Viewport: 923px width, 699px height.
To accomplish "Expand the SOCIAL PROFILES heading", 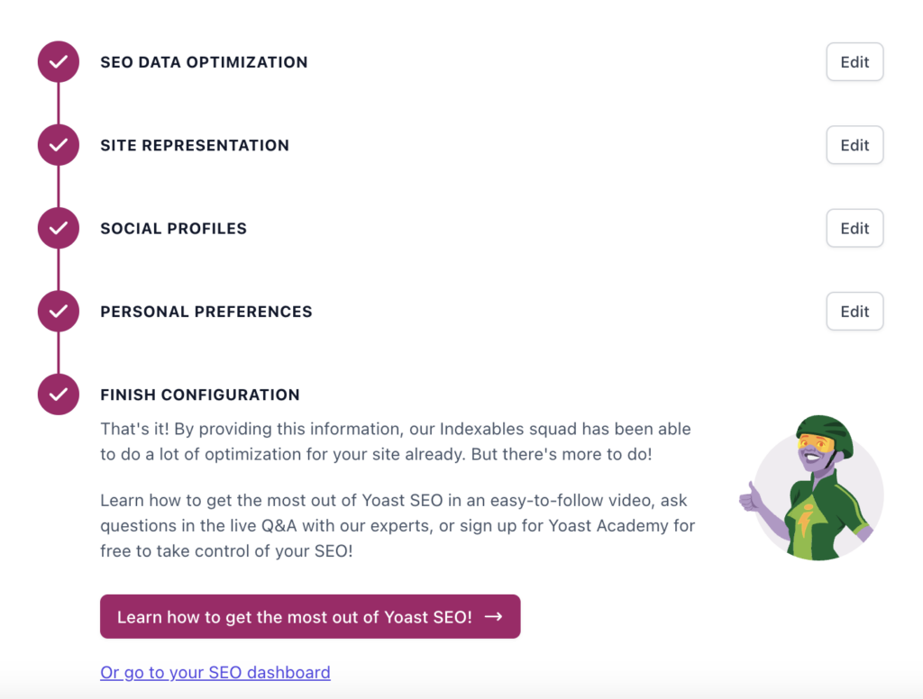I will 174,228.
